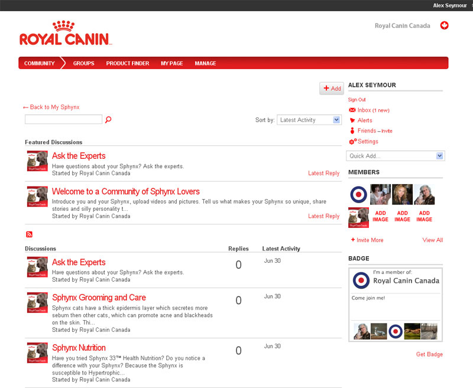Click the Get Badge link
The image size is (473, 388).
(429, 354)
